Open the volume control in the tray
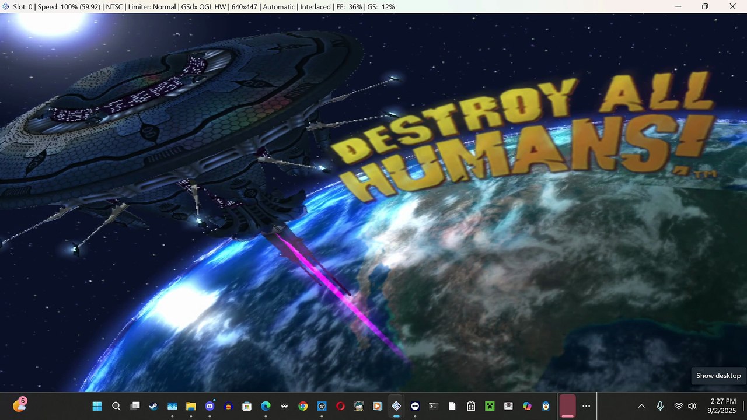The image size is (747, 420). click(x=693, y=406)
